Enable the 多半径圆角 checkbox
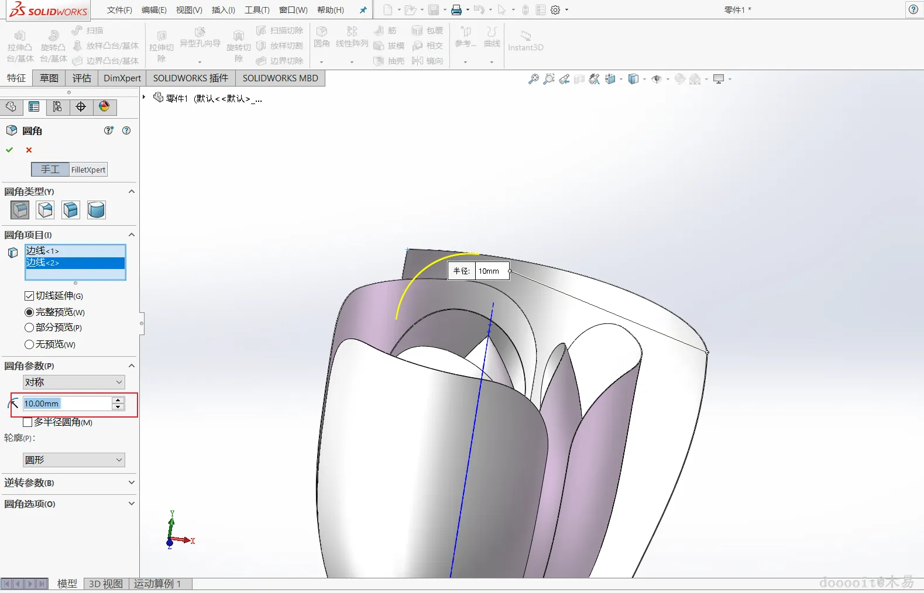The image size is (924, 593). (x=28, y=422)
